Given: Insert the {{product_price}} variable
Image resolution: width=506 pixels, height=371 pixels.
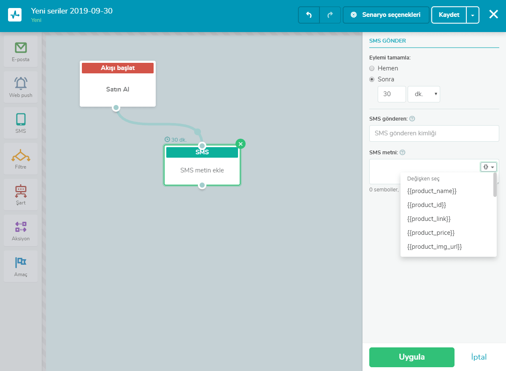Looking at the screenshot, I should [431, 233].
